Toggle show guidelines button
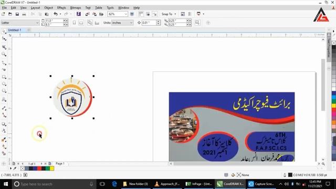 (155, 14)
